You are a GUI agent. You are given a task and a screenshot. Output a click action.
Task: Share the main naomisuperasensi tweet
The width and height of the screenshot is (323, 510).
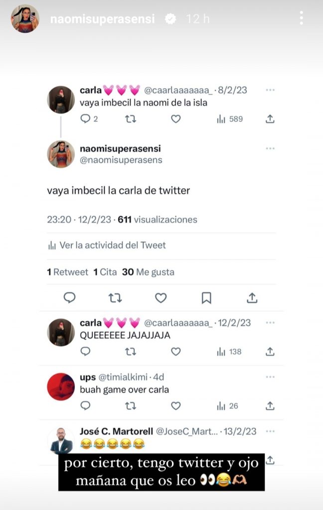pos(252,298)
